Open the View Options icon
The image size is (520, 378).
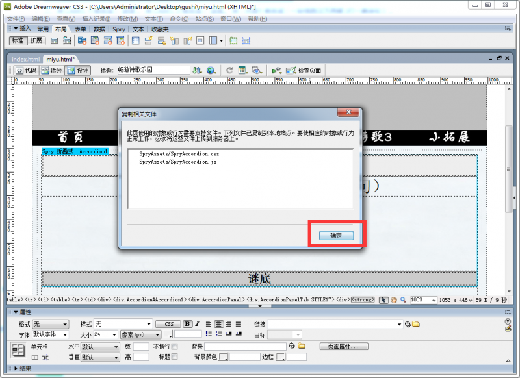242,70
